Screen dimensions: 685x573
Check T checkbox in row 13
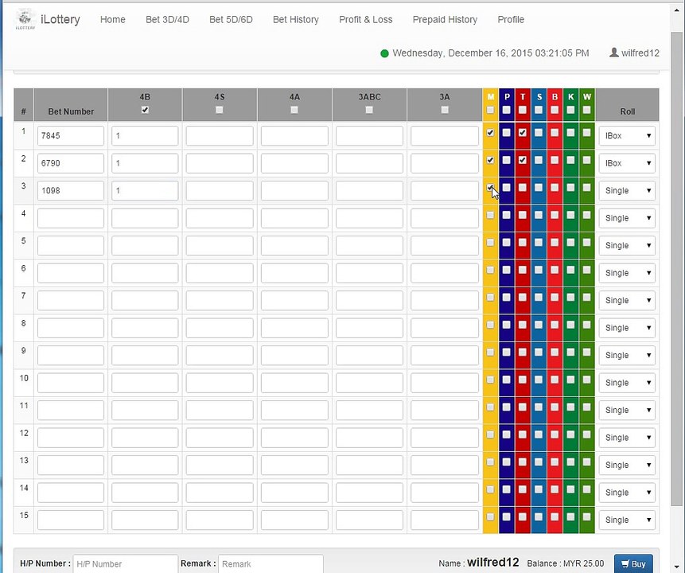tap(523, 462)
